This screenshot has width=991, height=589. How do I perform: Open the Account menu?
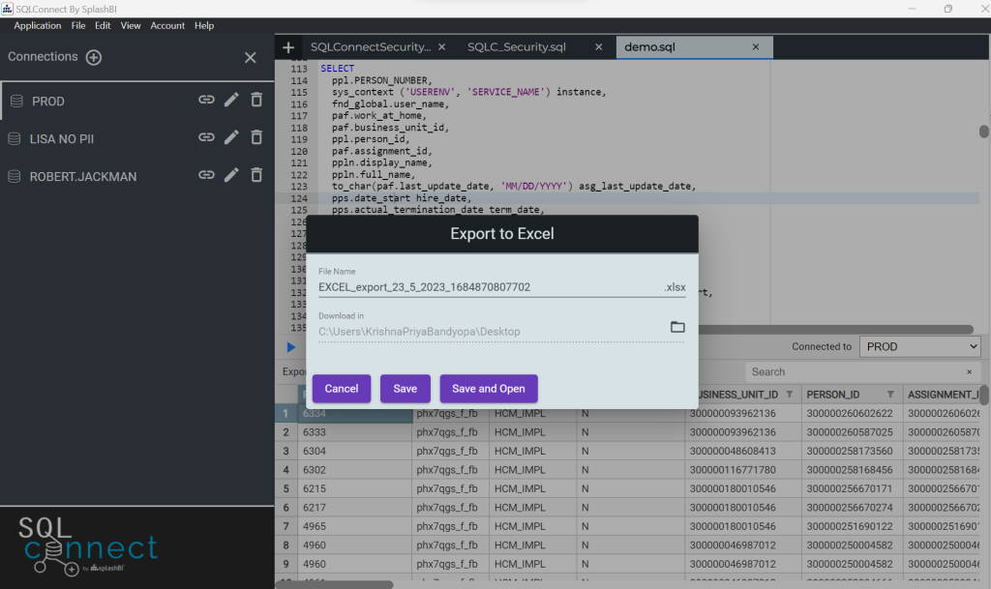167,25
